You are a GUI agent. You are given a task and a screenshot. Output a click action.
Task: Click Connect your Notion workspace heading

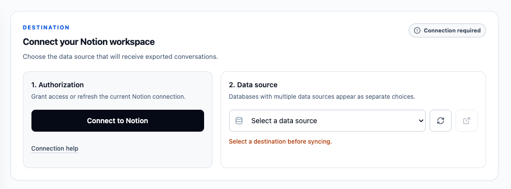tap(89, 42)
